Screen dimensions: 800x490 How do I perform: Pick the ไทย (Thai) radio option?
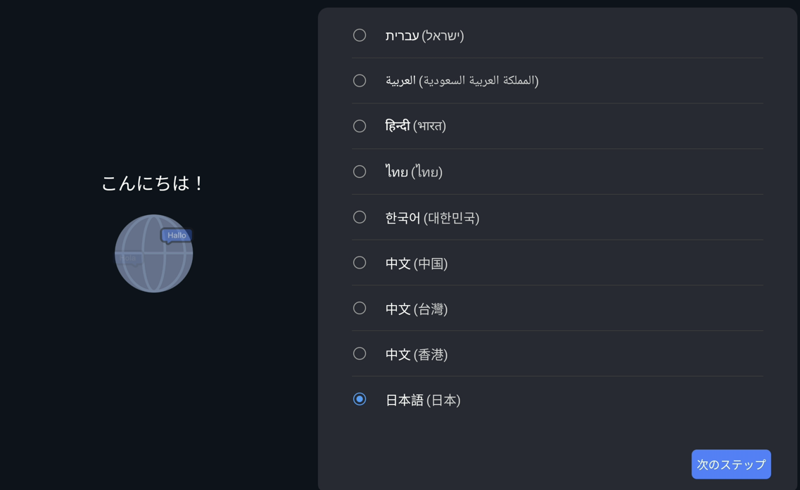(x=360, y=172)
